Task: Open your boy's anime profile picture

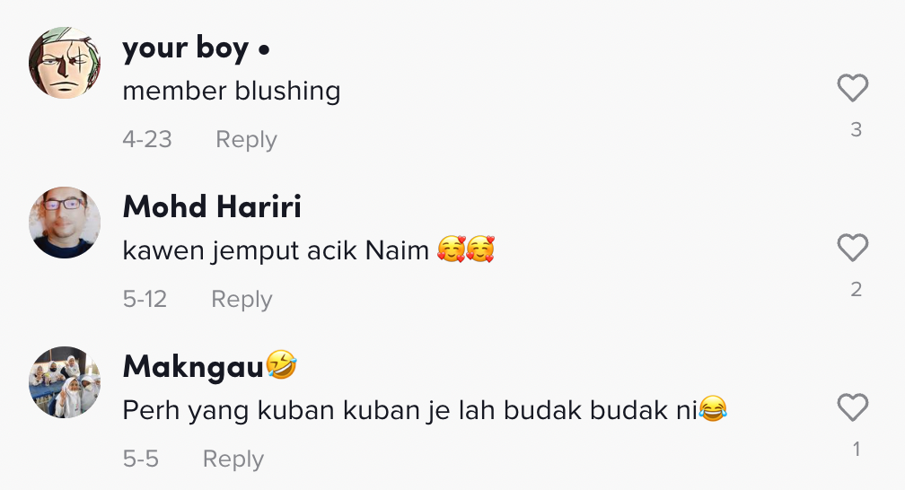Action: click(x=65, y=62)
